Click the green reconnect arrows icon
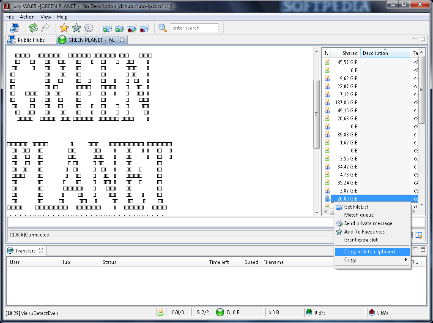Screen dimensions: 433x323 (x=33, y=28)
